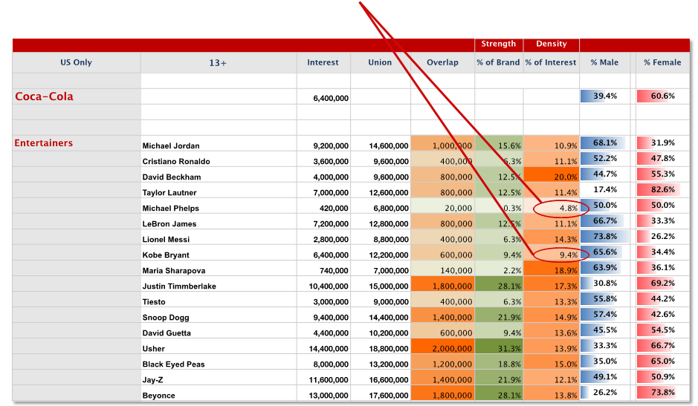Select David Guetta female 54.5%

click(662, 330)
